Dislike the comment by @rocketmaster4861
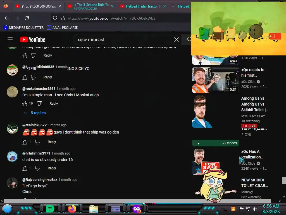The width and height of the screenshot is (286, 215). [x=39, y=104]
